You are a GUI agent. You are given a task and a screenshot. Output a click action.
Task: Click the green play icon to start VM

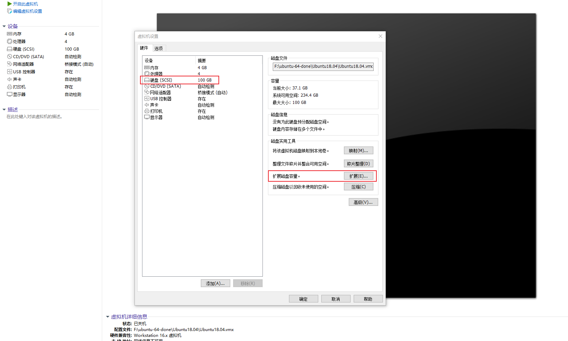coord(10,4)
